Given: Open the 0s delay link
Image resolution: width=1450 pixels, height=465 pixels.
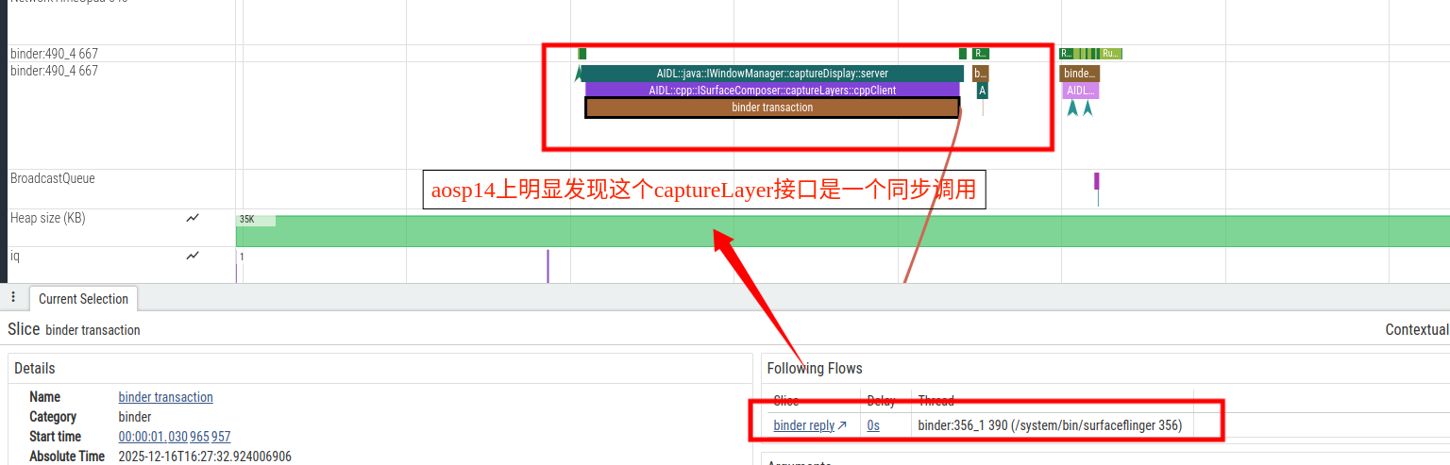Looking at the screenshot, I should (x=873, y=425).
